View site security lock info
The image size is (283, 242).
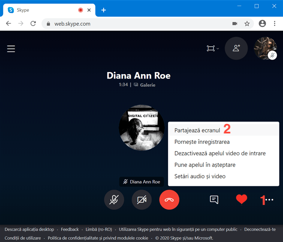pyautogui.click(x=48, y=24)
